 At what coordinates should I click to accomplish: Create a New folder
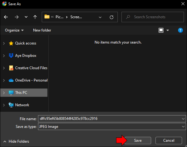pos(42,30)
